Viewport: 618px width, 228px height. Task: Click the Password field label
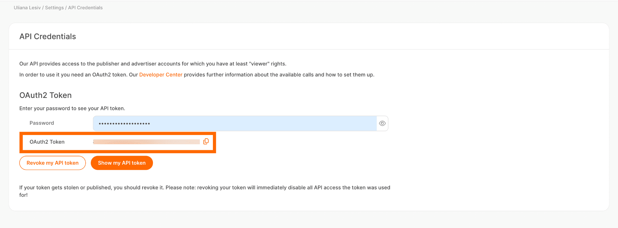pyautogui.click(x=42, y=123)
